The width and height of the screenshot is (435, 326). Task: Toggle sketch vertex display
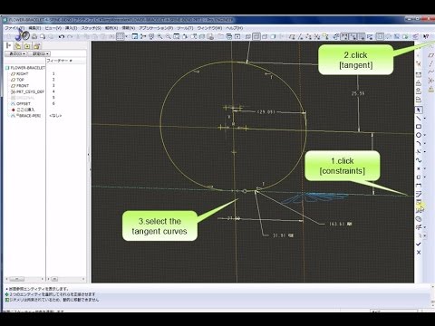tap(370, 37)
